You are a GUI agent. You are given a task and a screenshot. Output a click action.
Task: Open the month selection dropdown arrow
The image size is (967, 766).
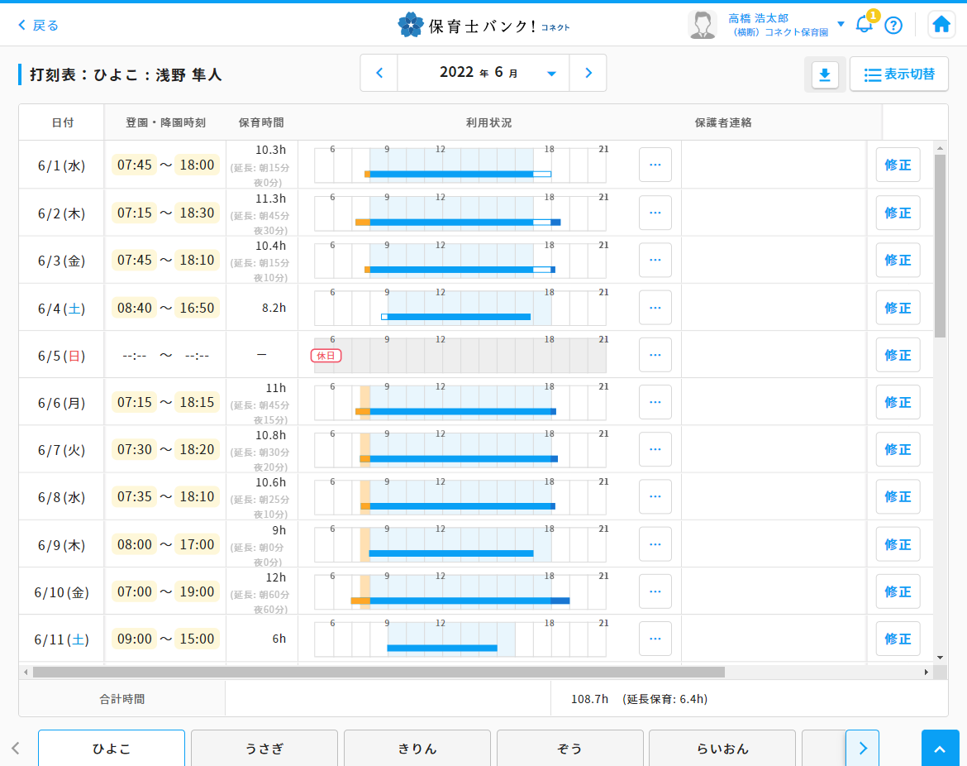(551, 74)
